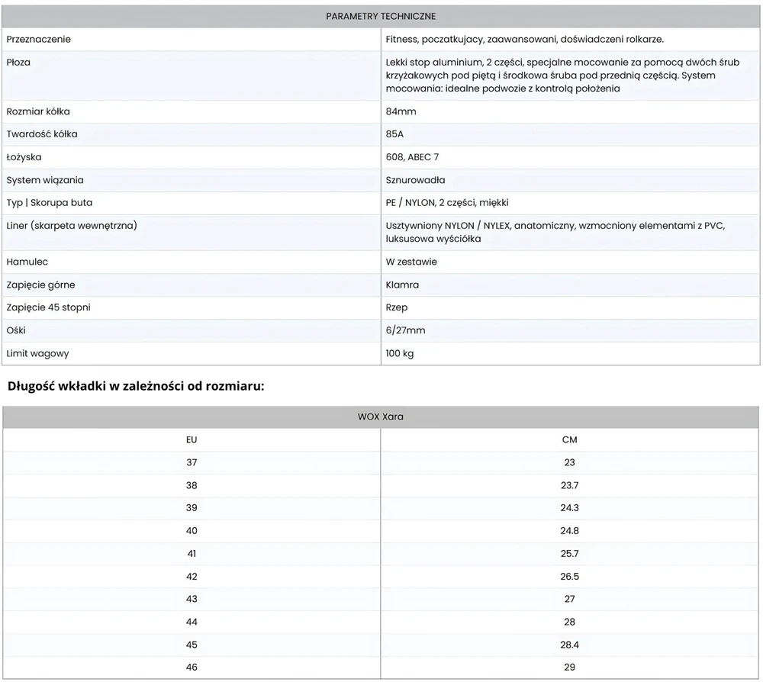Click the '23.7' centimeter value
Image resolution: width=763 pixels, height=682 pixels.
pos(570,485)
